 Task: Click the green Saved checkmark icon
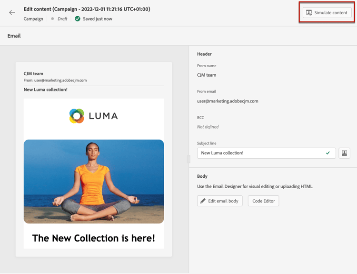click(78, 19)
